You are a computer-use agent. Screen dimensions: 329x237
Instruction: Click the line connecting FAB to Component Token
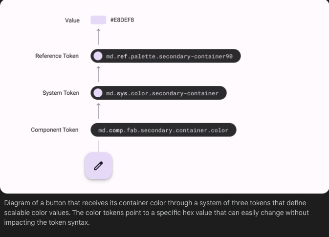click(98, 147)
